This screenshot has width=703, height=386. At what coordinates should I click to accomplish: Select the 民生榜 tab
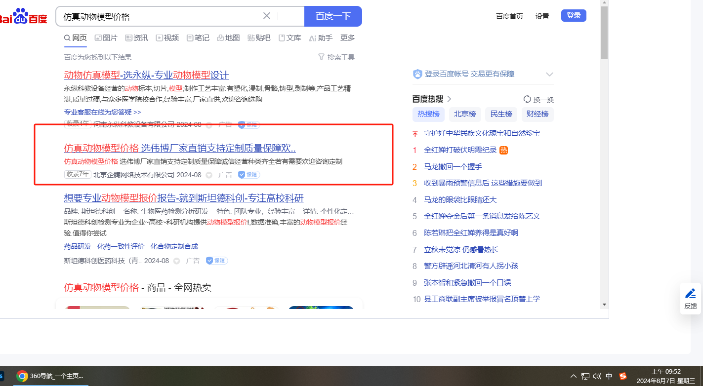(501, 114)
